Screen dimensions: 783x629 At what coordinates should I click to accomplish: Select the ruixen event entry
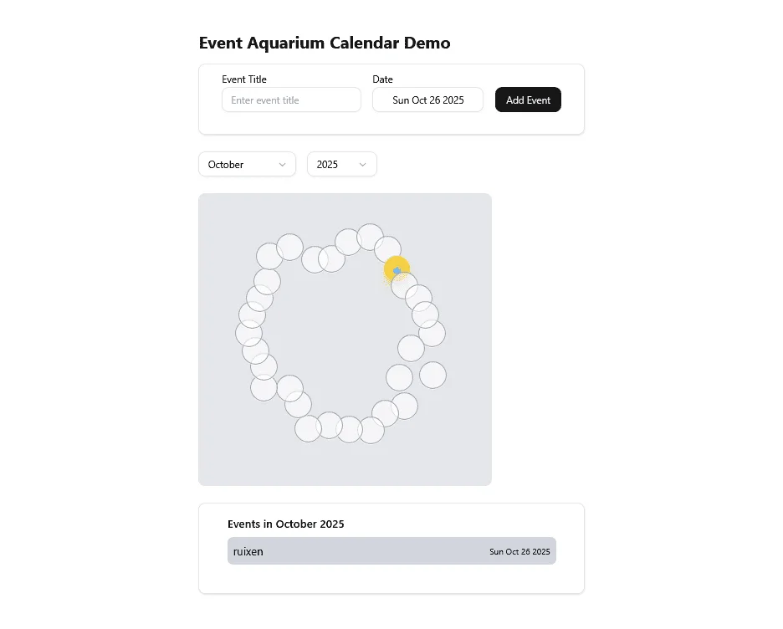click(391, 551)
